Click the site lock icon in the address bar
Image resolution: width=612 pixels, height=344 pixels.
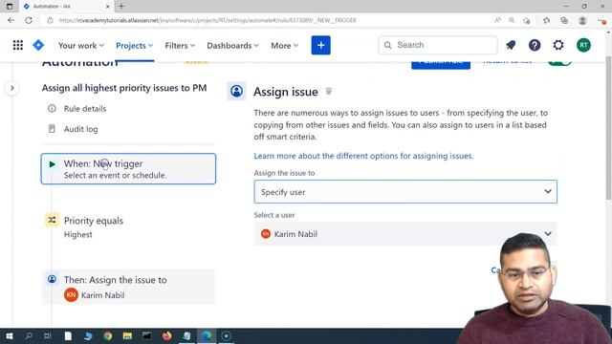50,20
